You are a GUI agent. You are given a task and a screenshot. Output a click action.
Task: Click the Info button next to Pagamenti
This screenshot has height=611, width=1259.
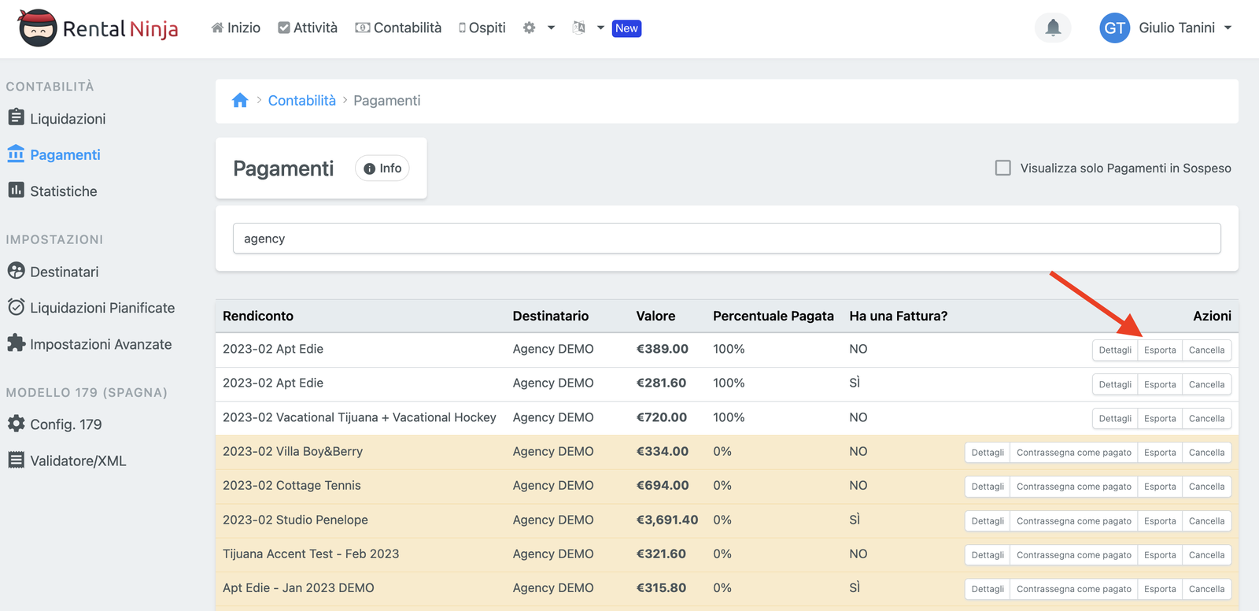pyautogui.click(x=382, y=168)
